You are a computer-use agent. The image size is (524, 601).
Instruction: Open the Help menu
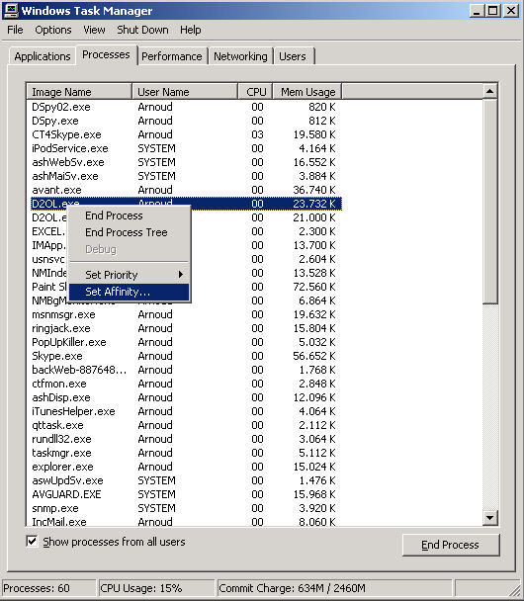click(191, 30)
